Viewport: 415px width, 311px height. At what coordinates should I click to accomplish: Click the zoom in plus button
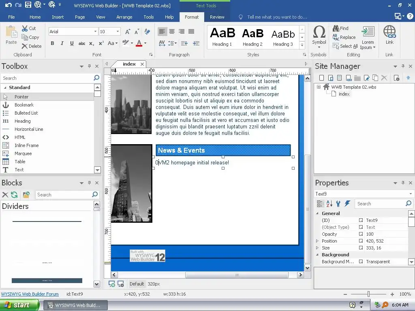pos(392,294)
